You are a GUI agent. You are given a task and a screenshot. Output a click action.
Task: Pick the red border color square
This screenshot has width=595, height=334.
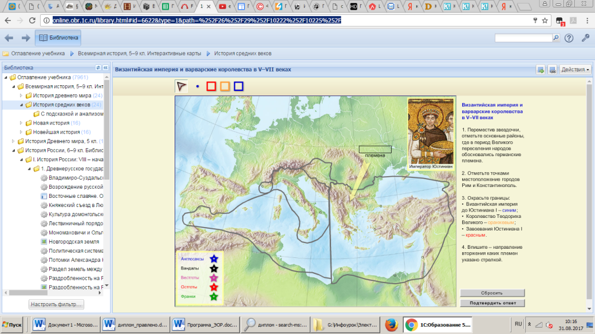click(211, 86)
